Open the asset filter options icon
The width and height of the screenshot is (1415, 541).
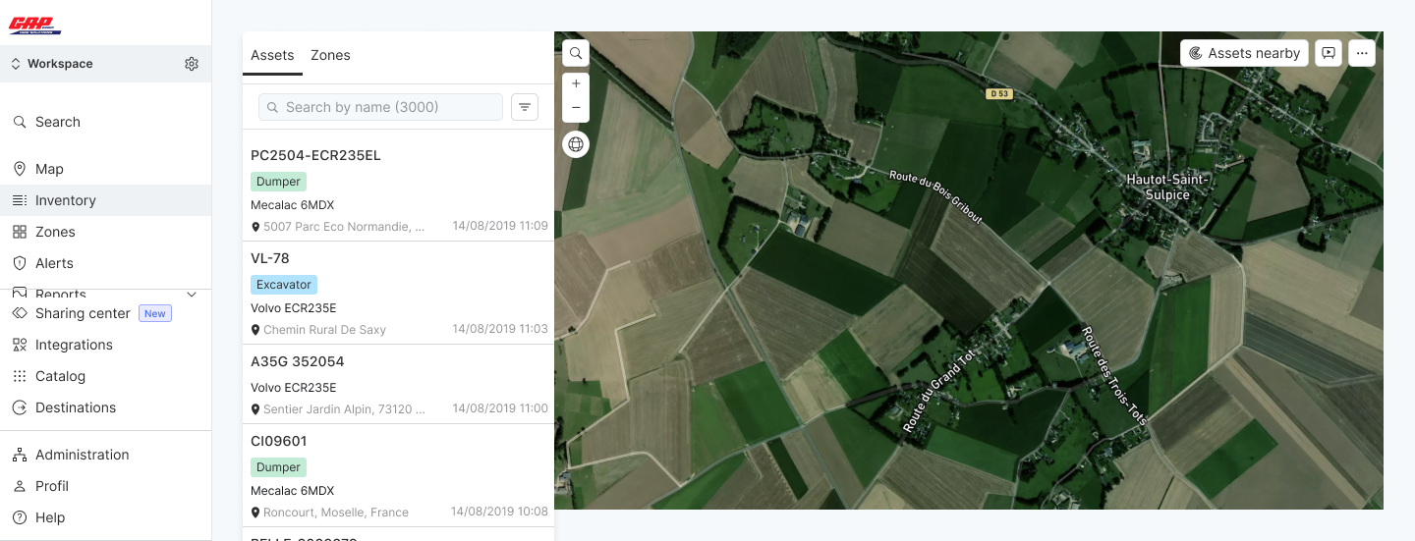[x=525, y=107]
